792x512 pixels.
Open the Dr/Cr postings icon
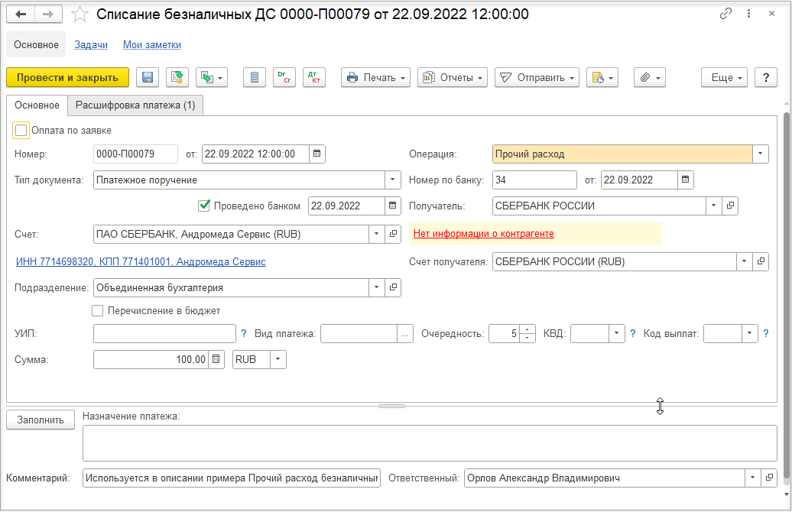[284, 77]
